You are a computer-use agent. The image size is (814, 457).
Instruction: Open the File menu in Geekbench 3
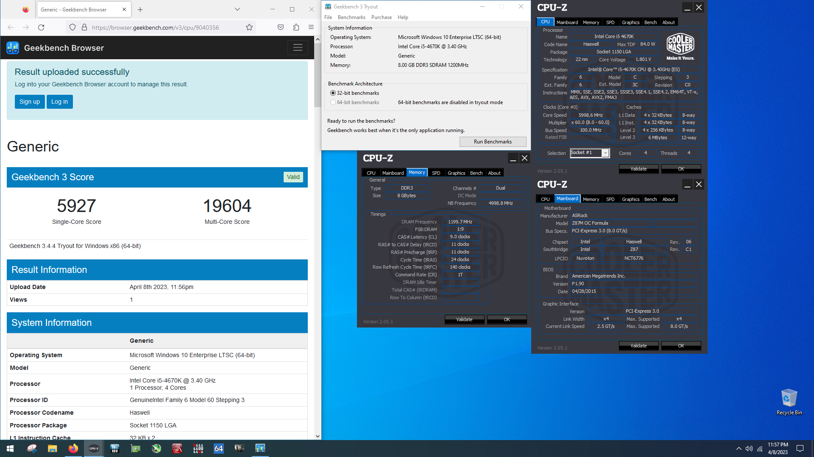[328, 17]
